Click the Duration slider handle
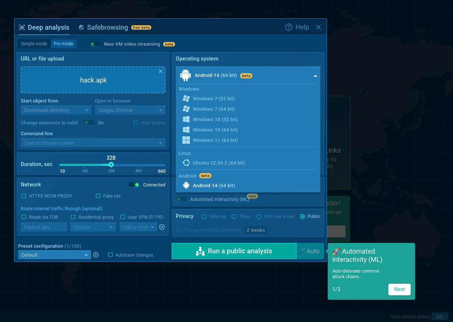Image resolution: width=453 pixels, height=322 pixels. click(111, 165)
